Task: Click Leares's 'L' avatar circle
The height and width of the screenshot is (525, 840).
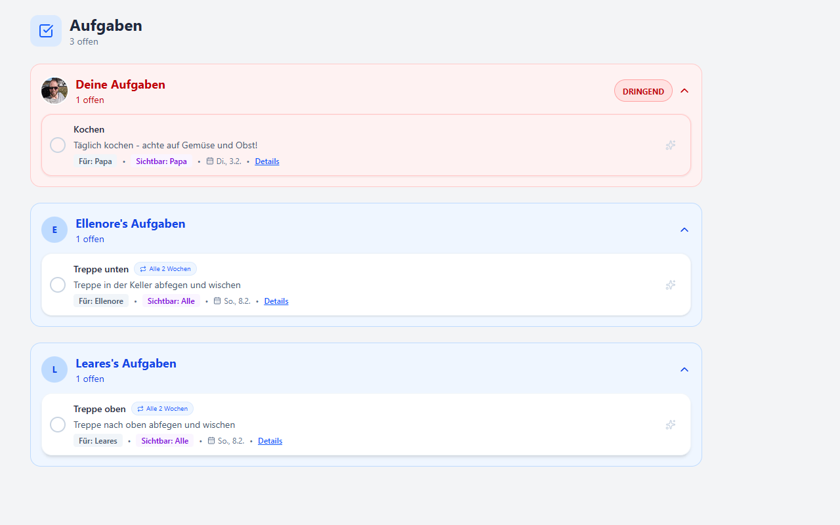Action: point(54,369)
